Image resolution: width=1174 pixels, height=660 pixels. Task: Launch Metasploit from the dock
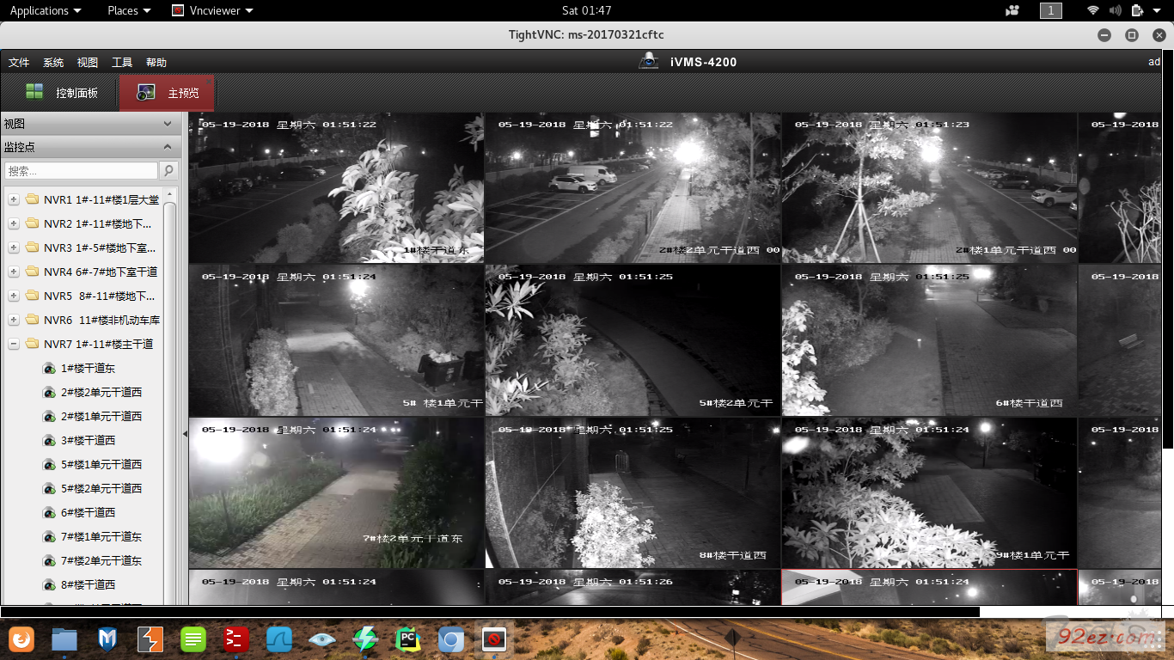[x=107, y=639]
